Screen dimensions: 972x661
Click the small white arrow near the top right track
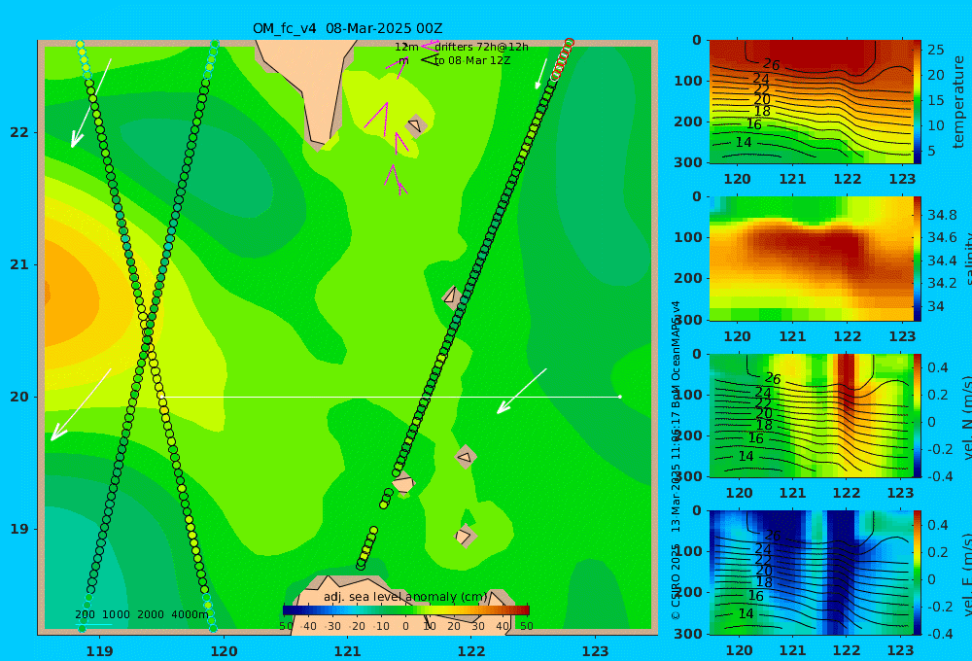[x=541, y=74]
